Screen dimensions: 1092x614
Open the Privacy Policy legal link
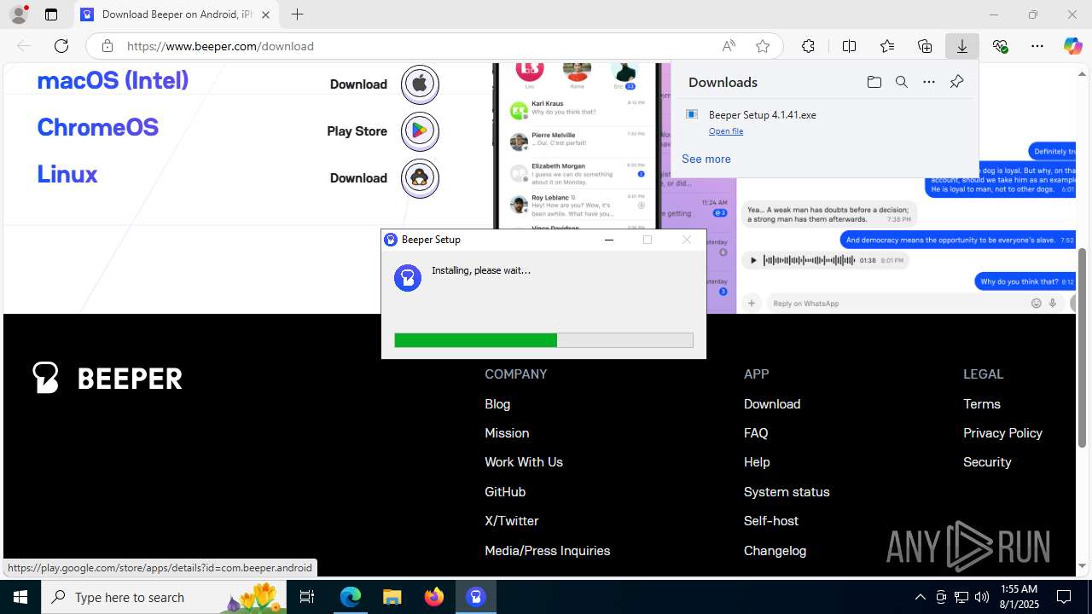pyautogui.click(x=1002, y=433)
